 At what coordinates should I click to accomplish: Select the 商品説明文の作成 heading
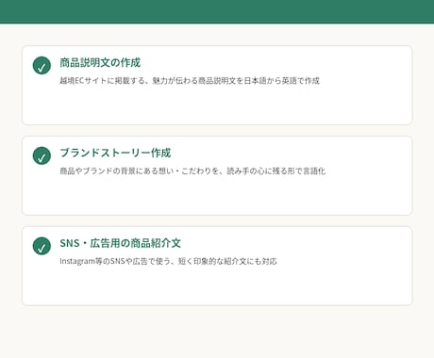(100, 63)
